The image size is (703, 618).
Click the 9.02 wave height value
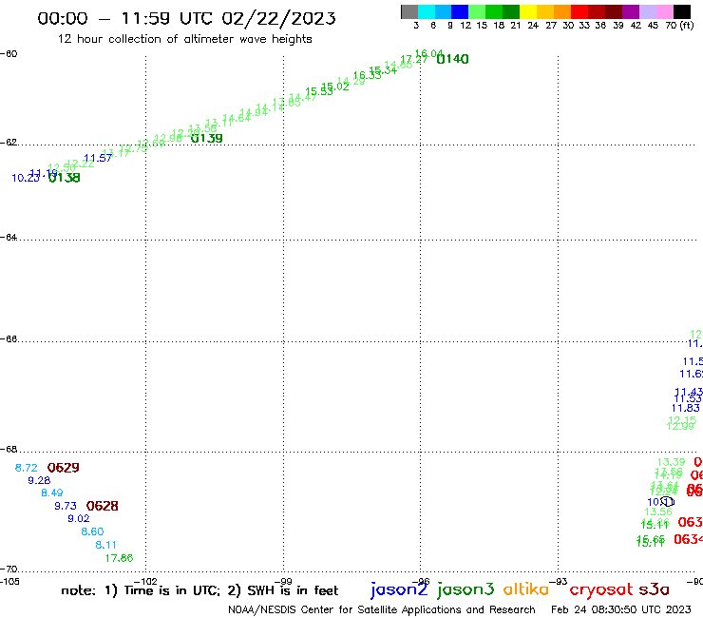point(79,518)
